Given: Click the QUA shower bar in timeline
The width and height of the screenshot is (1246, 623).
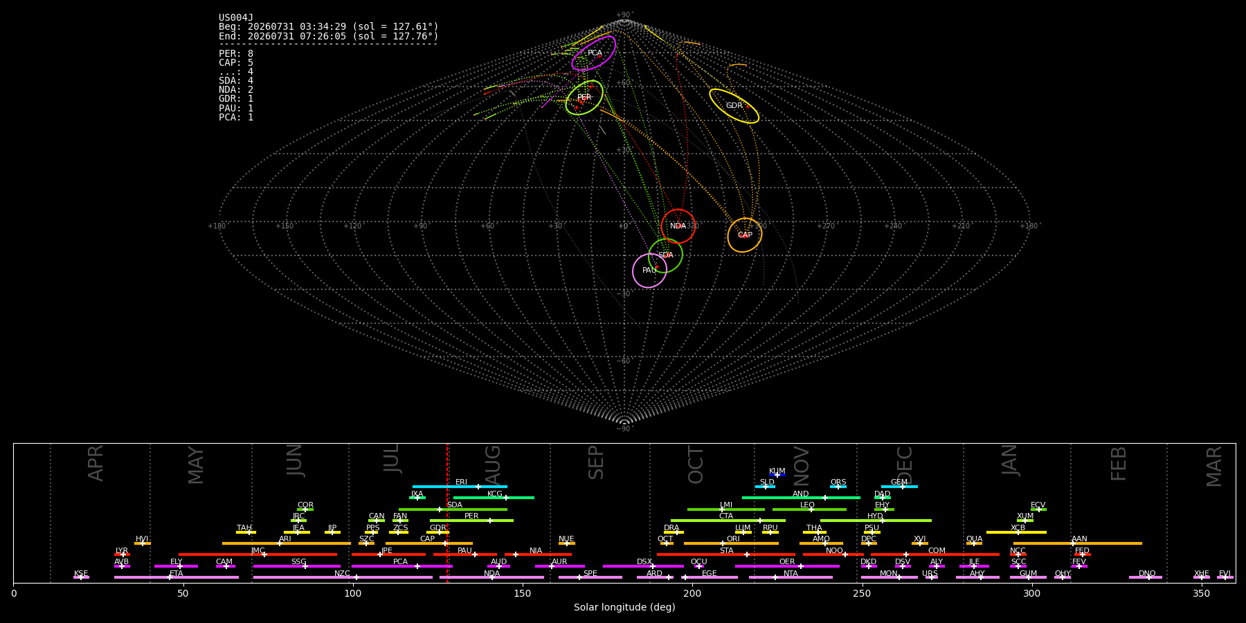Looking at the screenshot, I should (974, 543).
